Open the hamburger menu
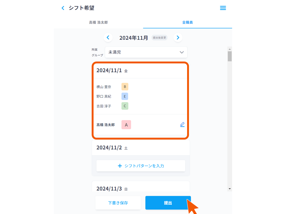 pos(223,8)
